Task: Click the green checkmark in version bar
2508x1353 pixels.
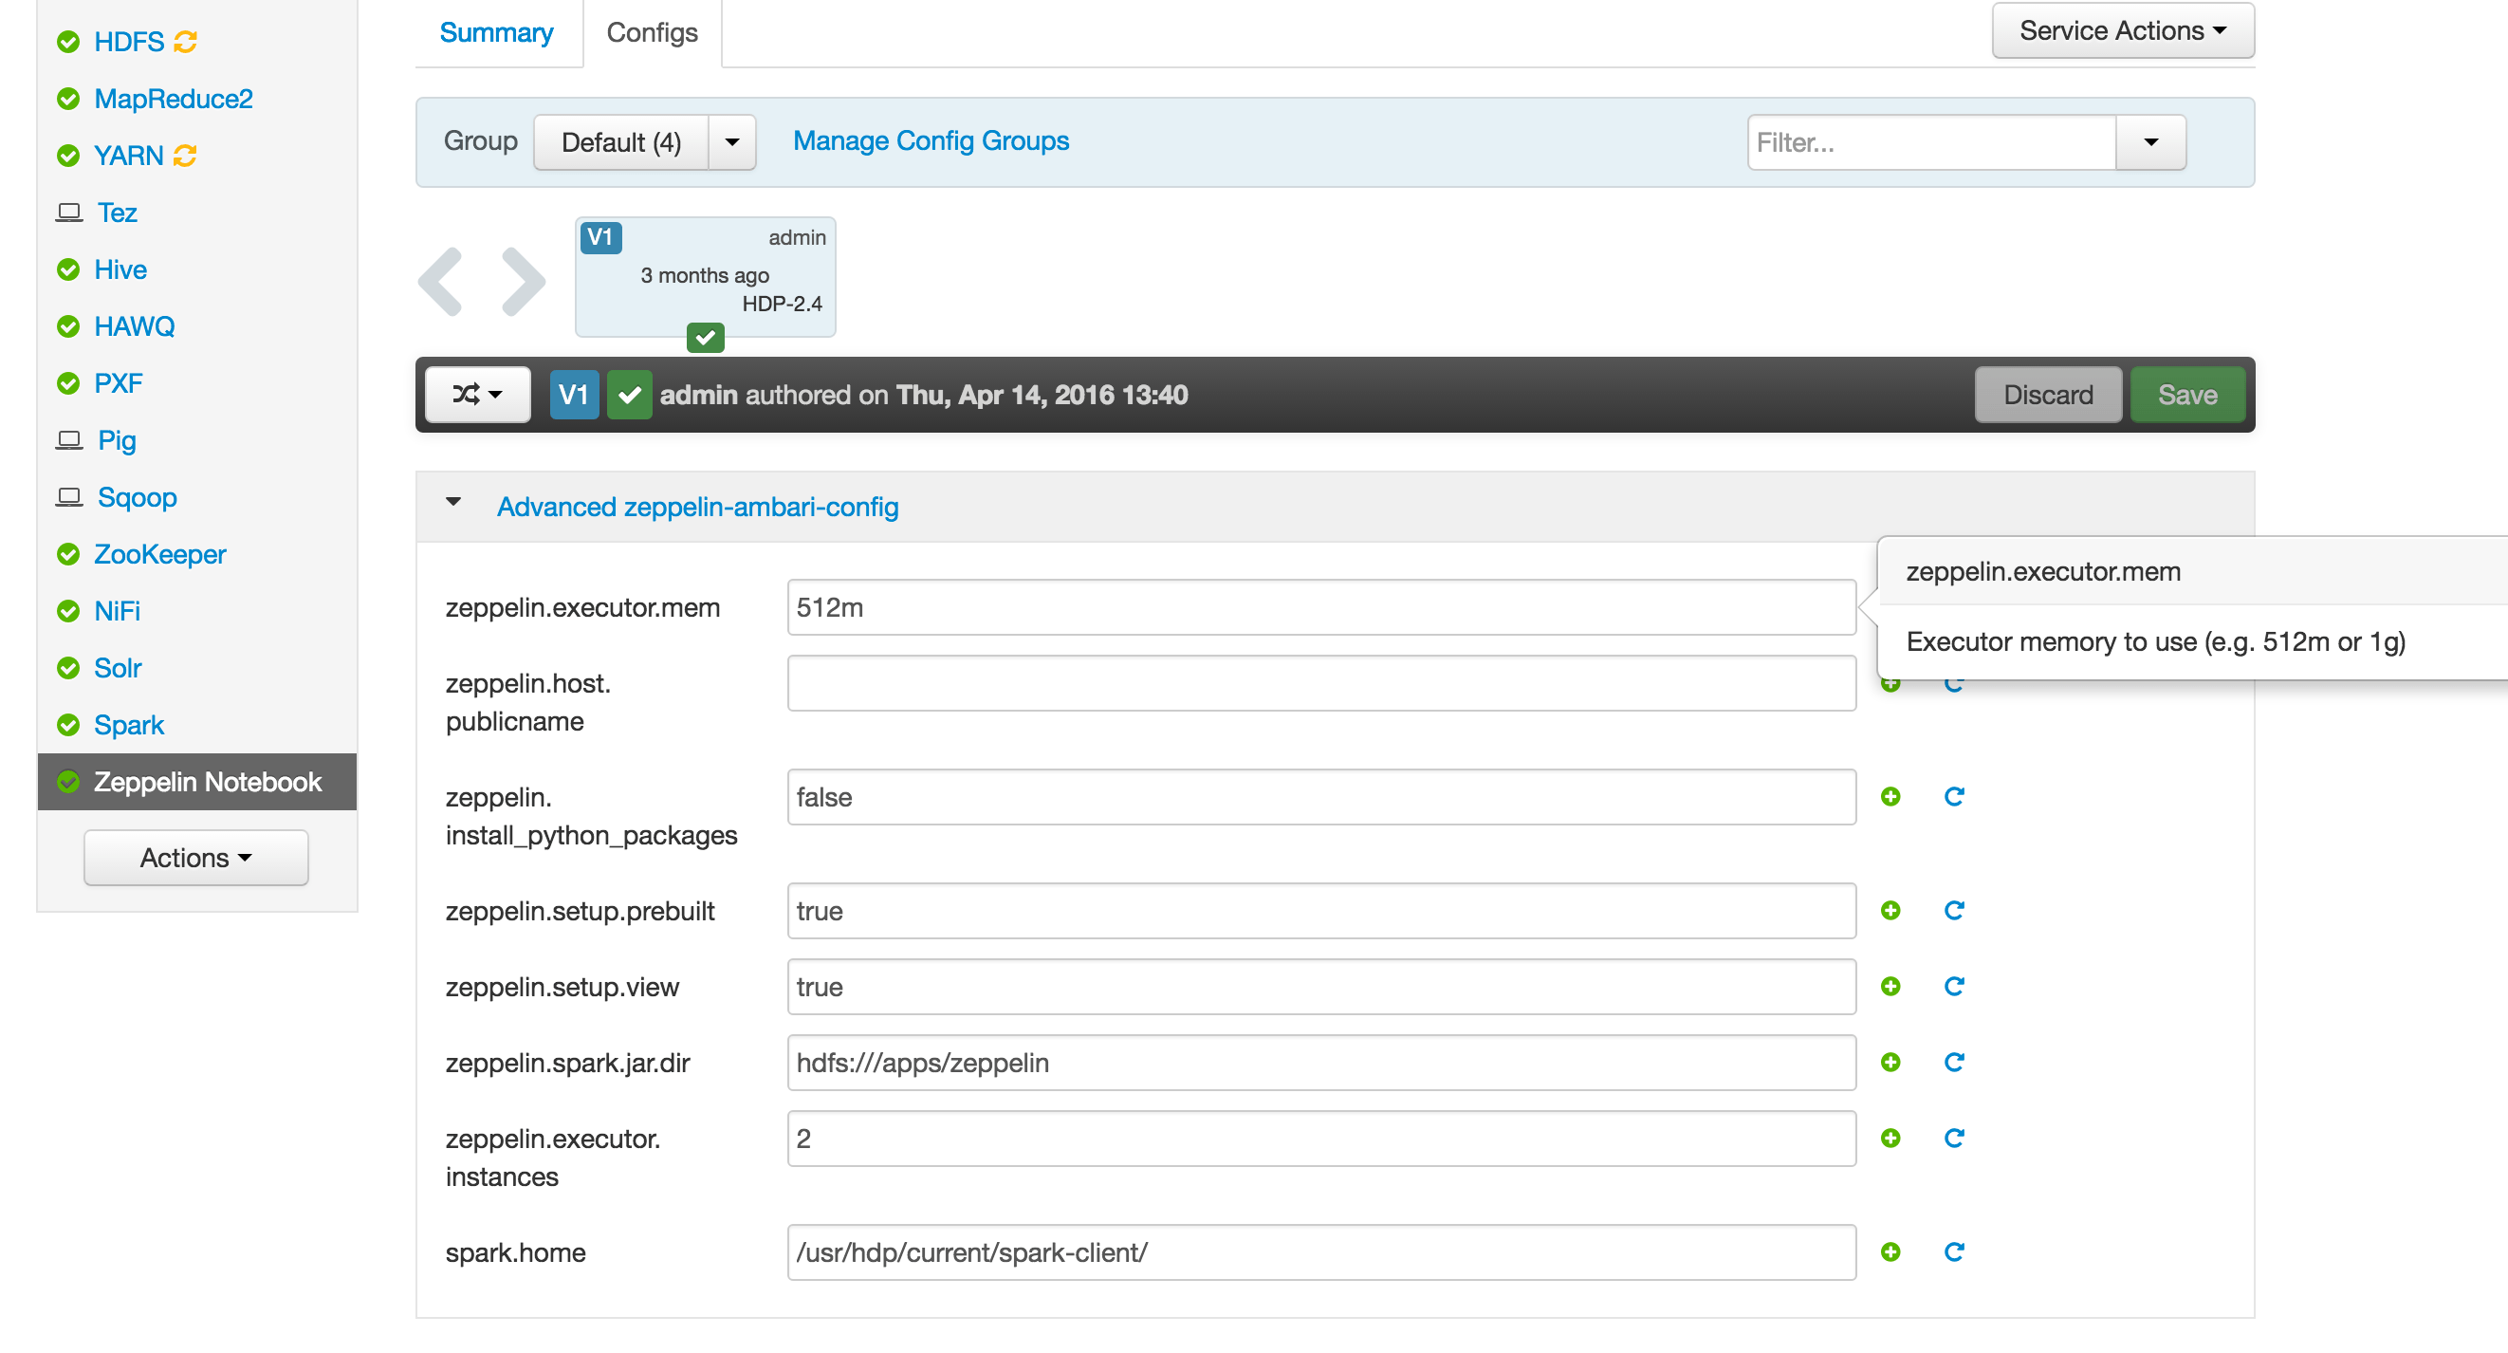Action: pyautogui.click(x=629, y=395)
